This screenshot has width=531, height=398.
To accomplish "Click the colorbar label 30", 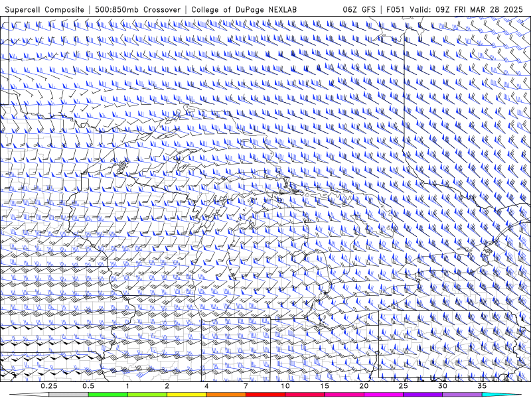I will (443, 386).
